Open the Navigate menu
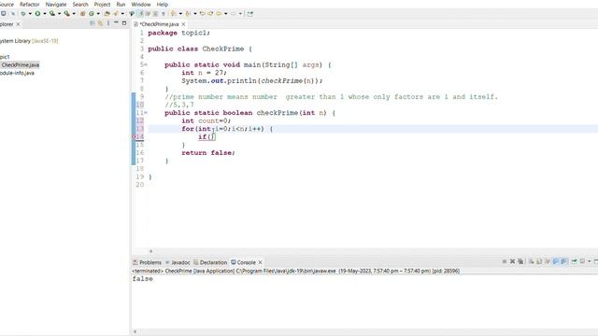Screen dimensions: 598x336 pos(56,4)
